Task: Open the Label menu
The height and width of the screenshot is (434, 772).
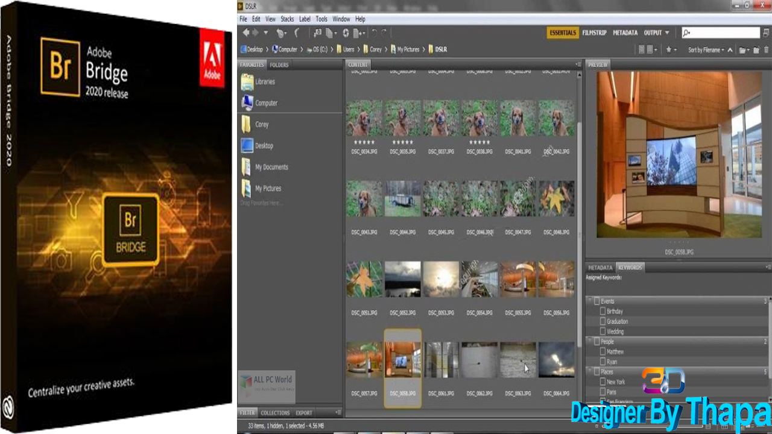Action: click(x=305, y=19)
